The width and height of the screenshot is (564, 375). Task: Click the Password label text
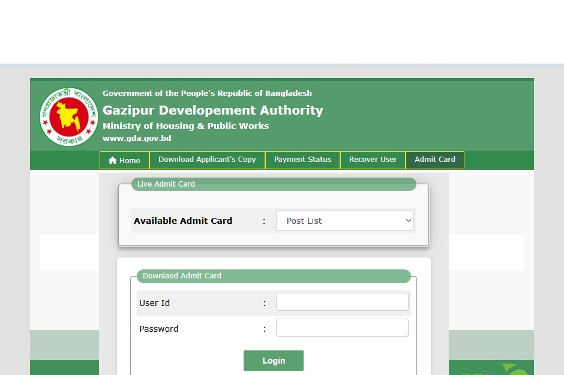(158, 329)
